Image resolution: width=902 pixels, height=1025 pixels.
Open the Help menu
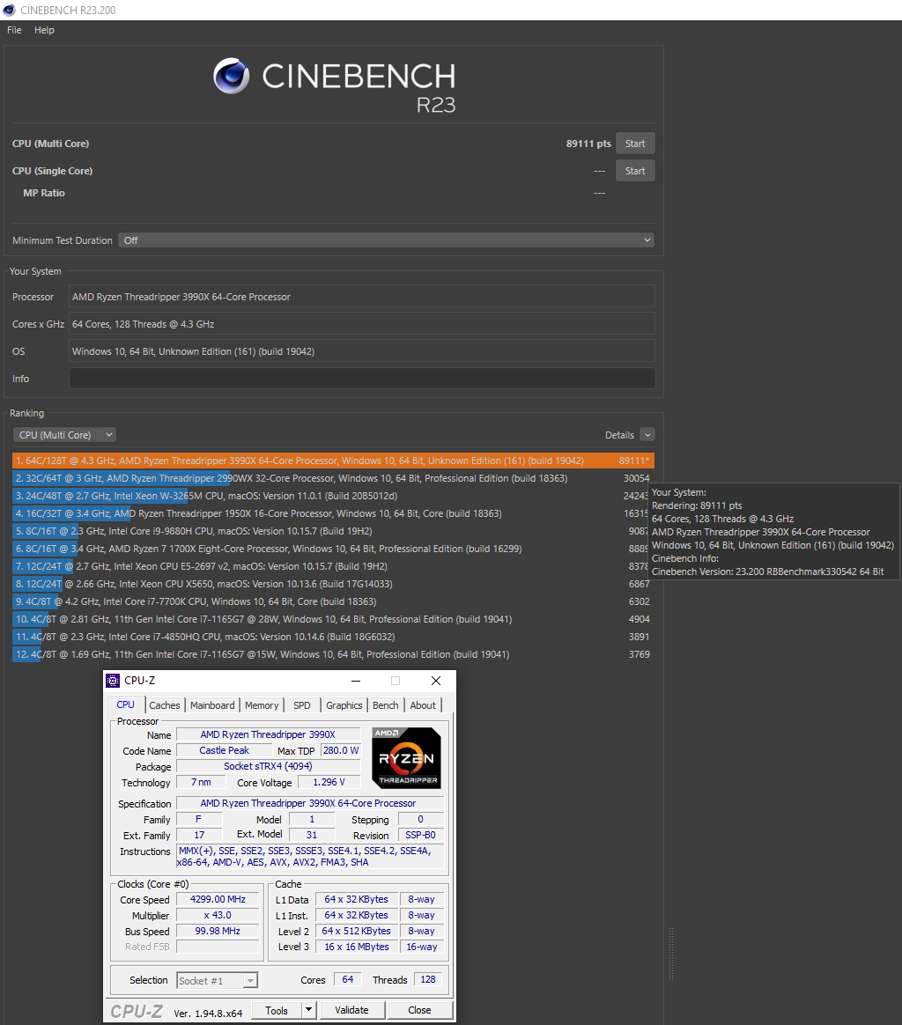click(x=44, y=30)
